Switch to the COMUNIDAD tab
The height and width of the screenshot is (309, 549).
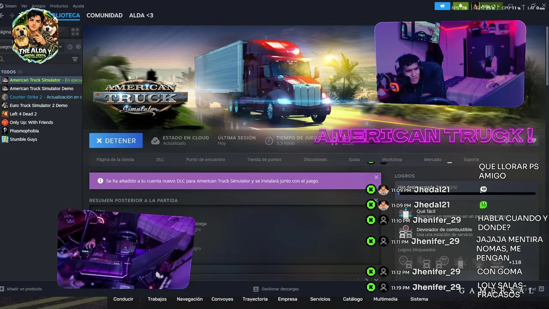pos(105,15)
